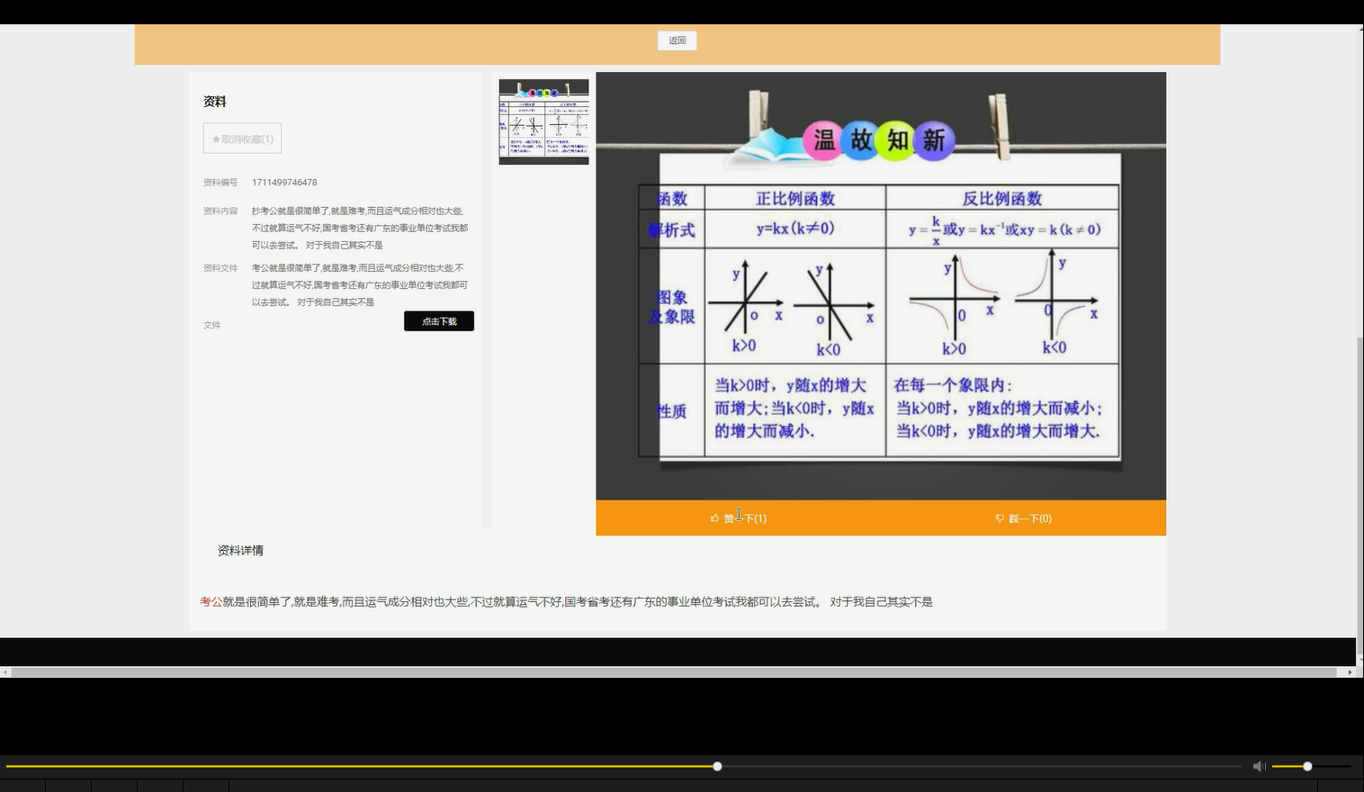This screenshot has width=1364, height=792.
Task: Click the left arrow of the bottom scrollbar
Action: 5,672
